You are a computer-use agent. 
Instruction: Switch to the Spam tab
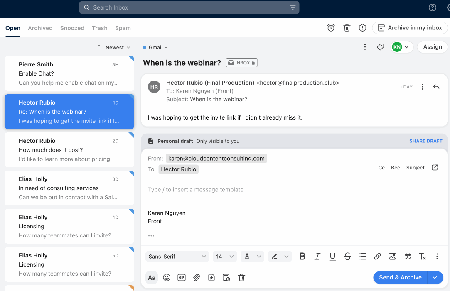point(123,28)
